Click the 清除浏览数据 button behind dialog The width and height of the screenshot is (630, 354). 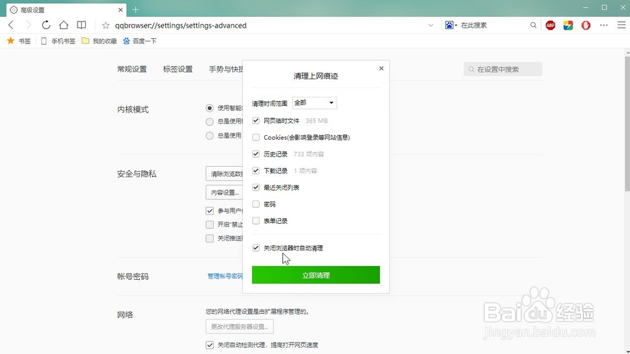click(x=224, y=174)
